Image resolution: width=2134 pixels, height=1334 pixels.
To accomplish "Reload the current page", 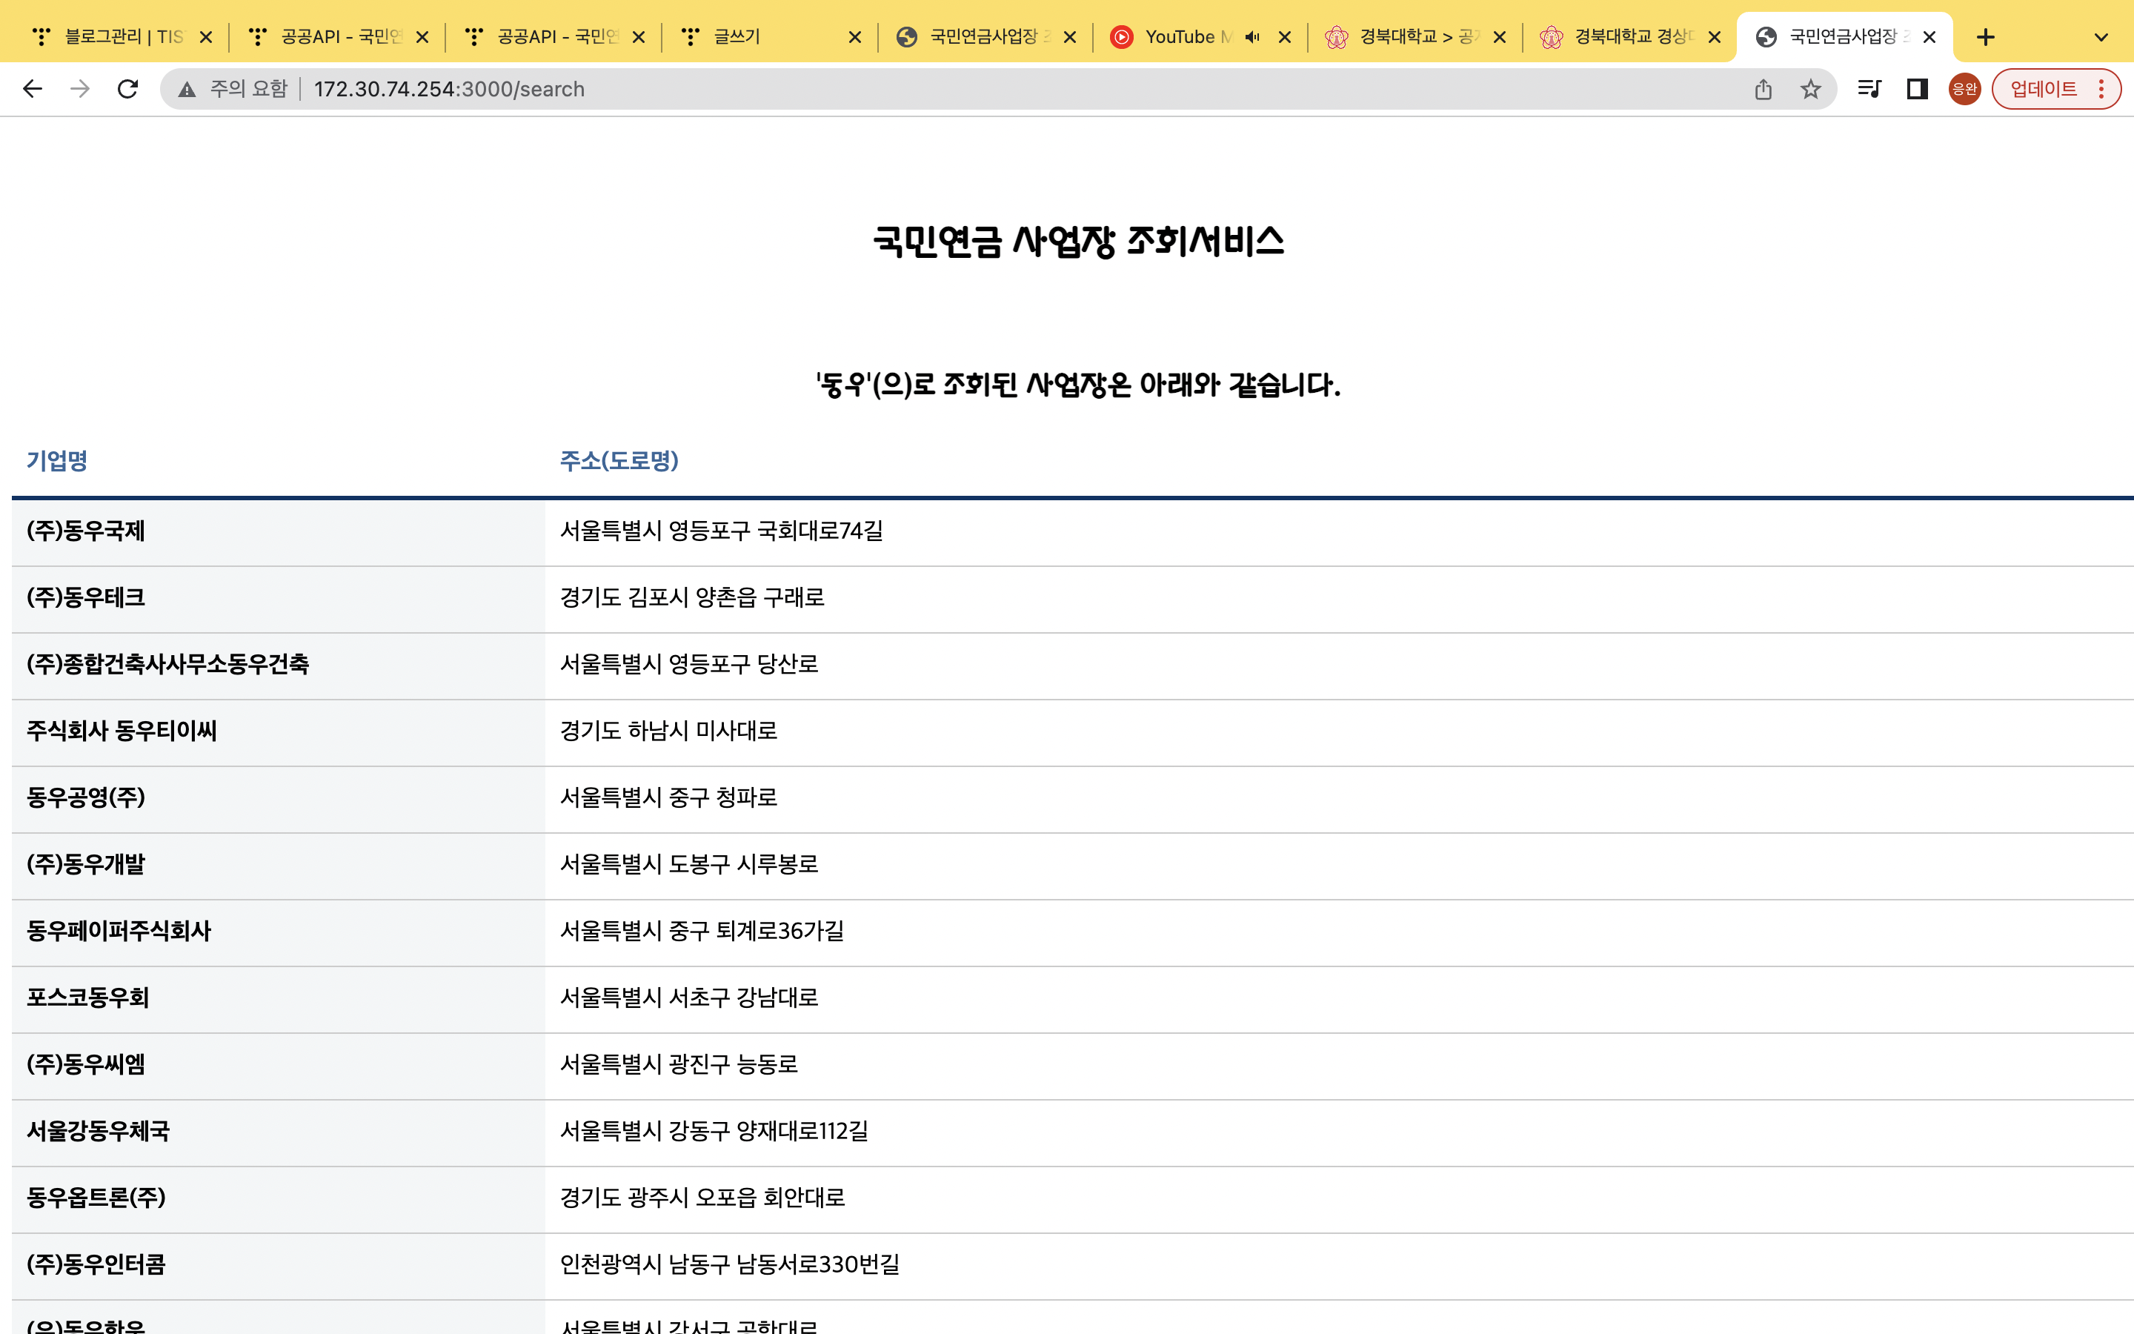I will click(x=128, y=89).
